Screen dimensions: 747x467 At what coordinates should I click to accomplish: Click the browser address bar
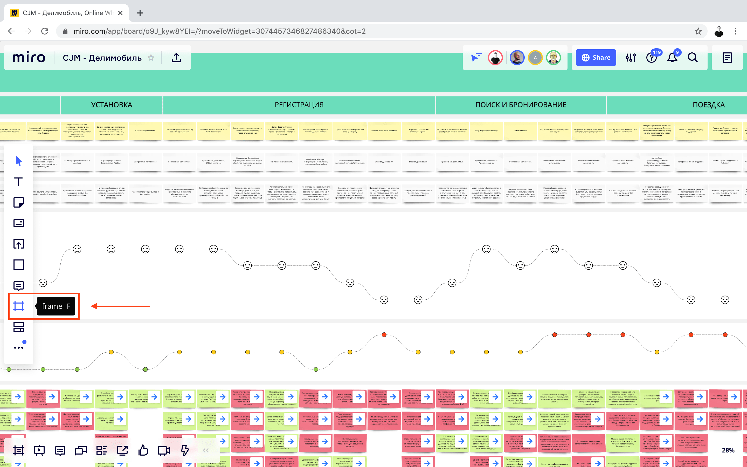(x=219, y=31)
